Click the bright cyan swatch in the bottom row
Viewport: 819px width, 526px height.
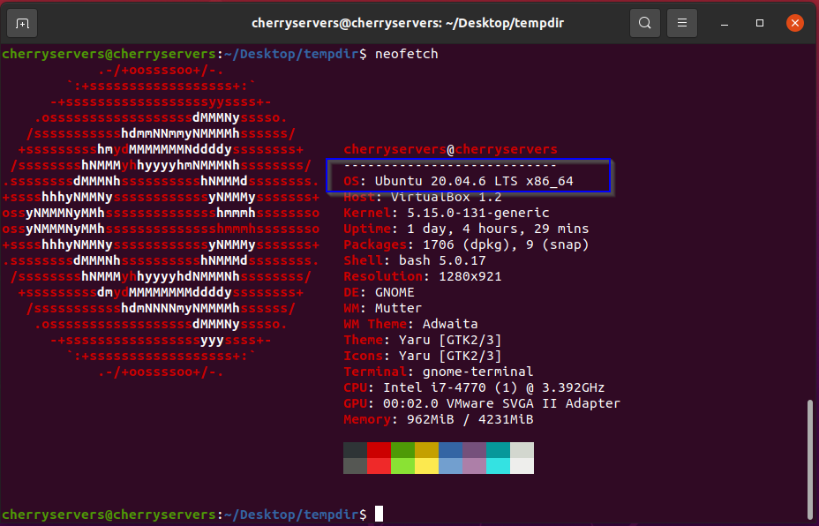498,466
